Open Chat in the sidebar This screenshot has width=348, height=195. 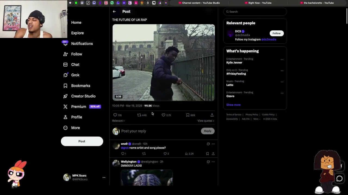click(x=75, y=64)
